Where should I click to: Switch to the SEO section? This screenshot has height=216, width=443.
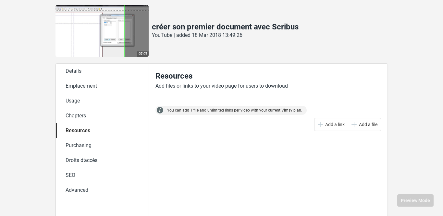(102, 175)
